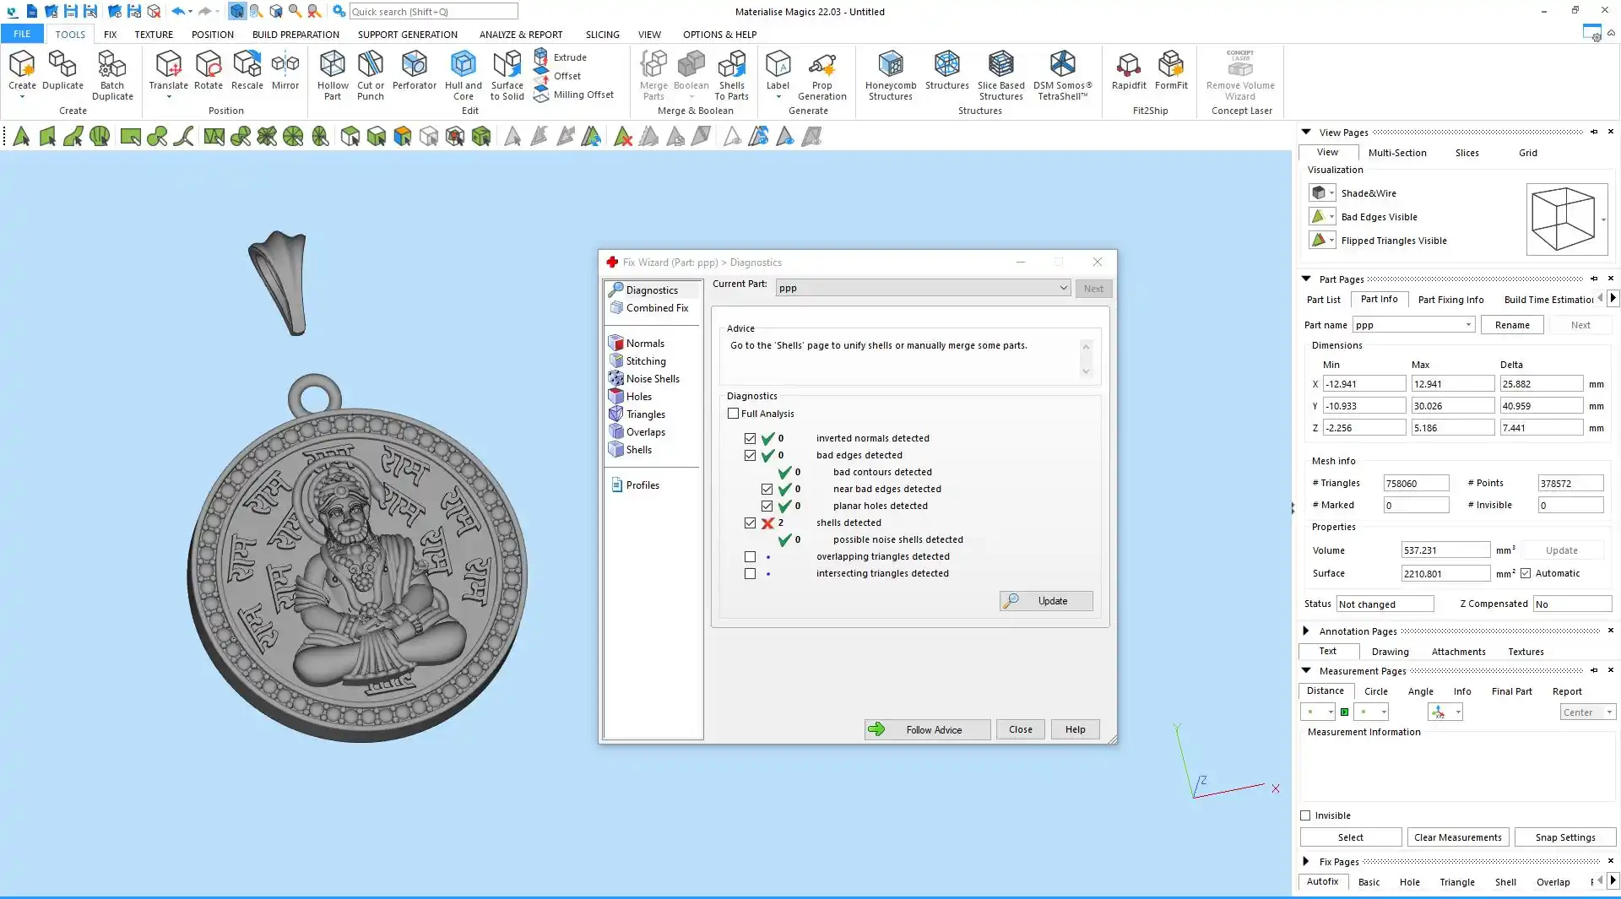
Task: Open the Current Part dropdown
Action: (x=1063, y=288)
